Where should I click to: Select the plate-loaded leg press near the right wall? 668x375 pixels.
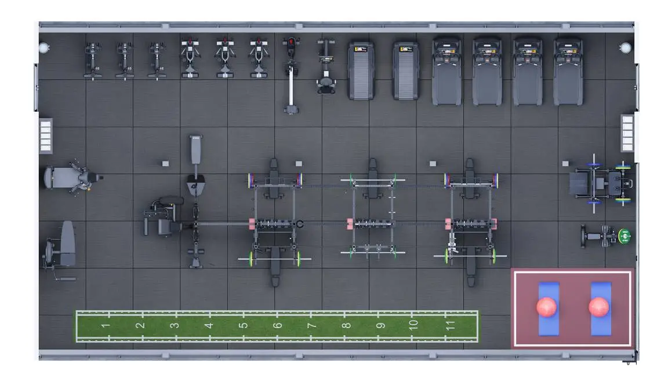click(x=600, y=184)
